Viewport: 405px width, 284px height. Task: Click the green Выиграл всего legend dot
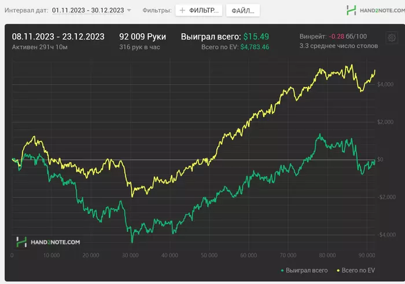tap(282, 271)
